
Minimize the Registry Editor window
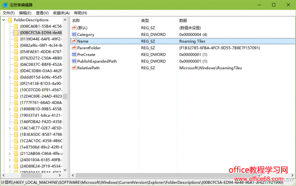(x=260, y=5)
